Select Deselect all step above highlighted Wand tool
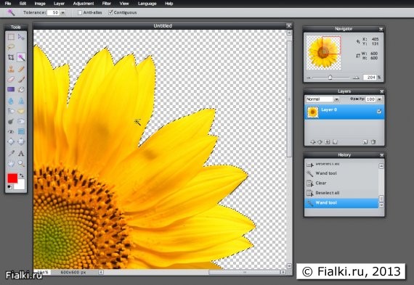The image size is (414, 285). pyautogui.click(x=341, y=193)
